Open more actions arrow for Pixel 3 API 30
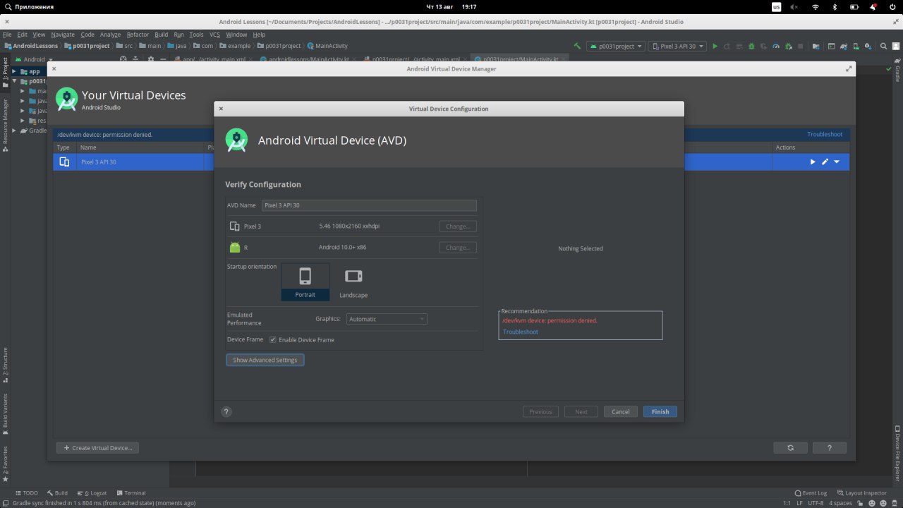The image size is (903, 508). pyautogui.click(x=837, y=162)
